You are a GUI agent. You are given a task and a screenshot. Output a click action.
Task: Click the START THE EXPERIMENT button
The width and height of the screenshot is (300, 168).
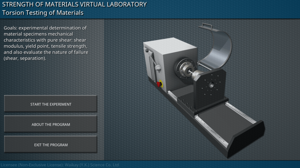[51, 104]
